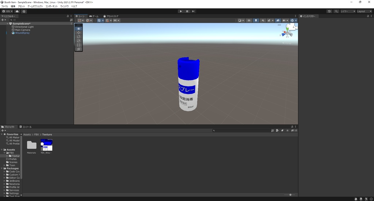The width and height of the screenshot is (374, 201).
Task: Open the Layers dropdown
Action: point(348,11)
